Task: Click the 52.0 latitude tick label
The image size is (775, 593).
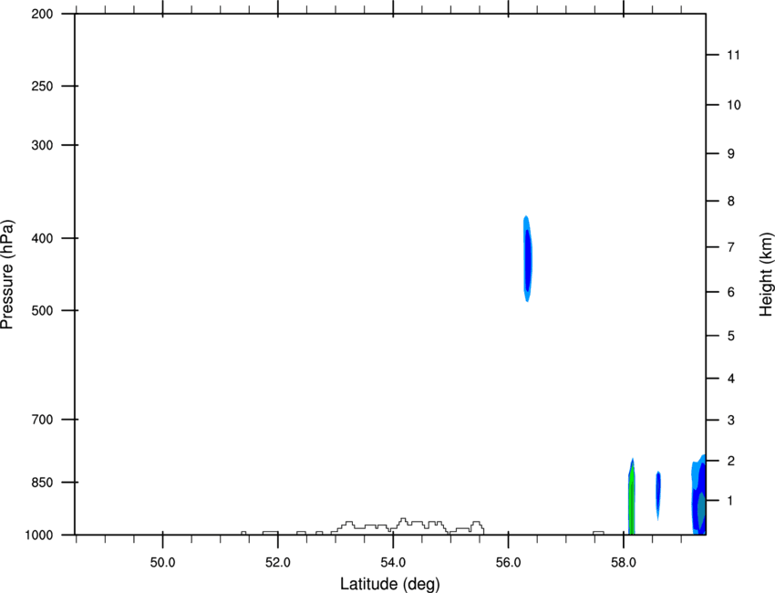Action: [x=278, y=563]
